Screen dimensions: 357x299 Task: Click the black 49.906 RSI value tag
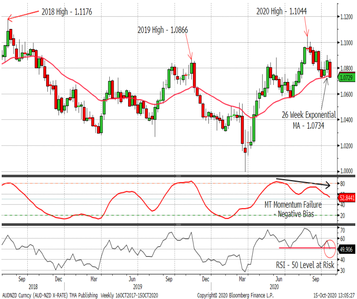point(346,249)
